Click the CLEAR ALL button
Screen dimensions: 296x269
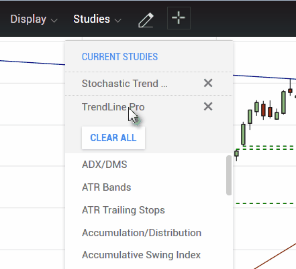[x=113, y=138]
